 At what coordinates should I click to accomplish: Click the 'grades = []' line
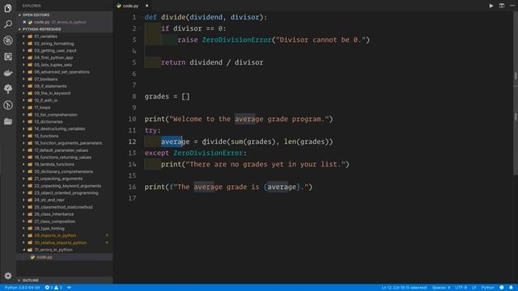tap(167, 97)
